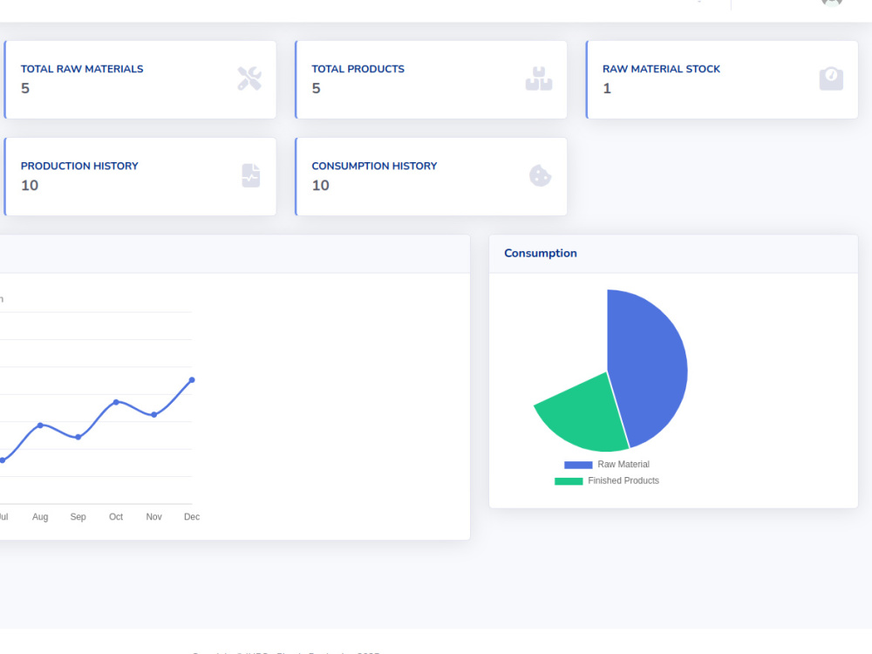The image size is (872, 654).
Task: Click the Sep data point on line chart
Action: coord(78,437)
